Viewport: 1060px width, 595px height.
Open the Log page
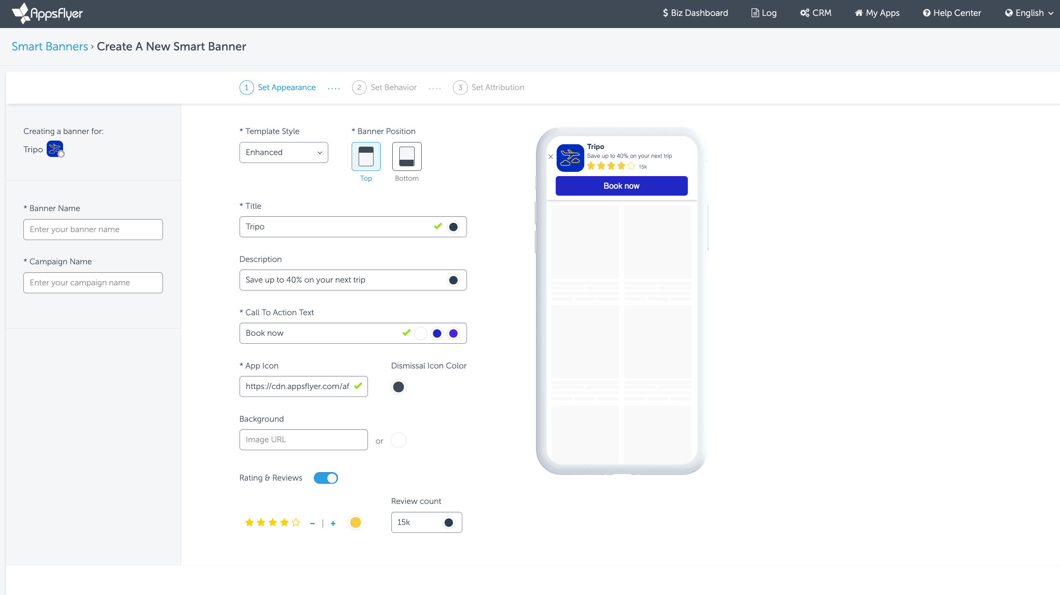[764, 13]
